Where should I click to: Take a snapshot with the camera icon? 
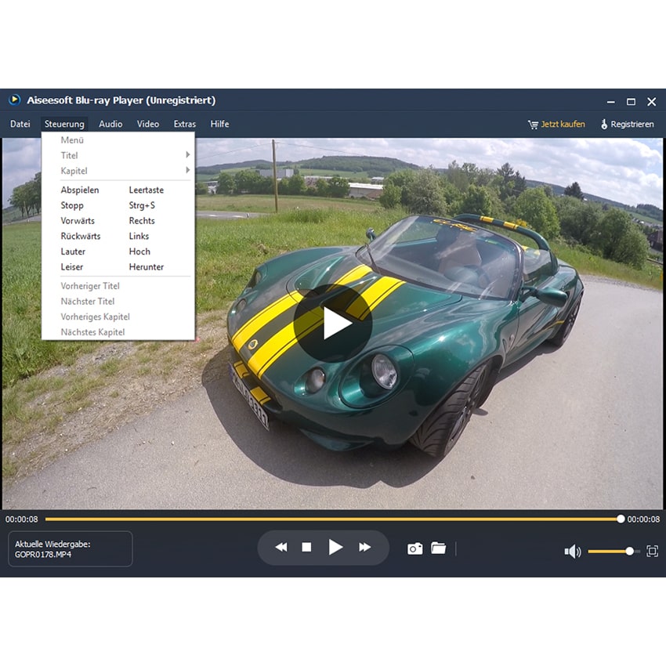(414, 548)
